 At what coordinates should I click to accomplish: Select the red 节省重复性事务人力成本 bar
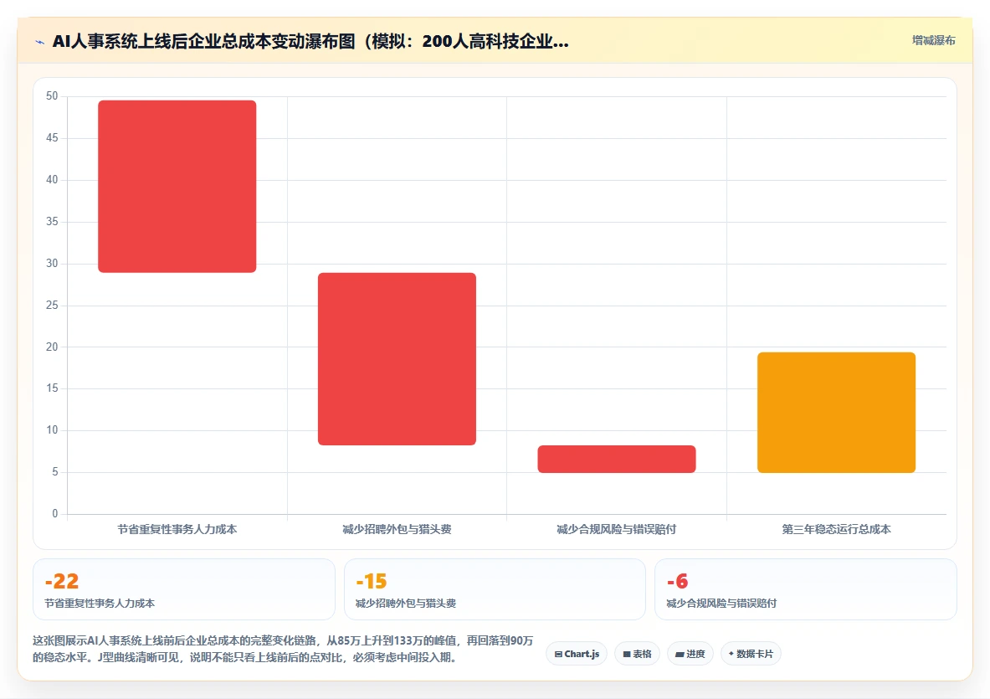(x=177, y=187)
